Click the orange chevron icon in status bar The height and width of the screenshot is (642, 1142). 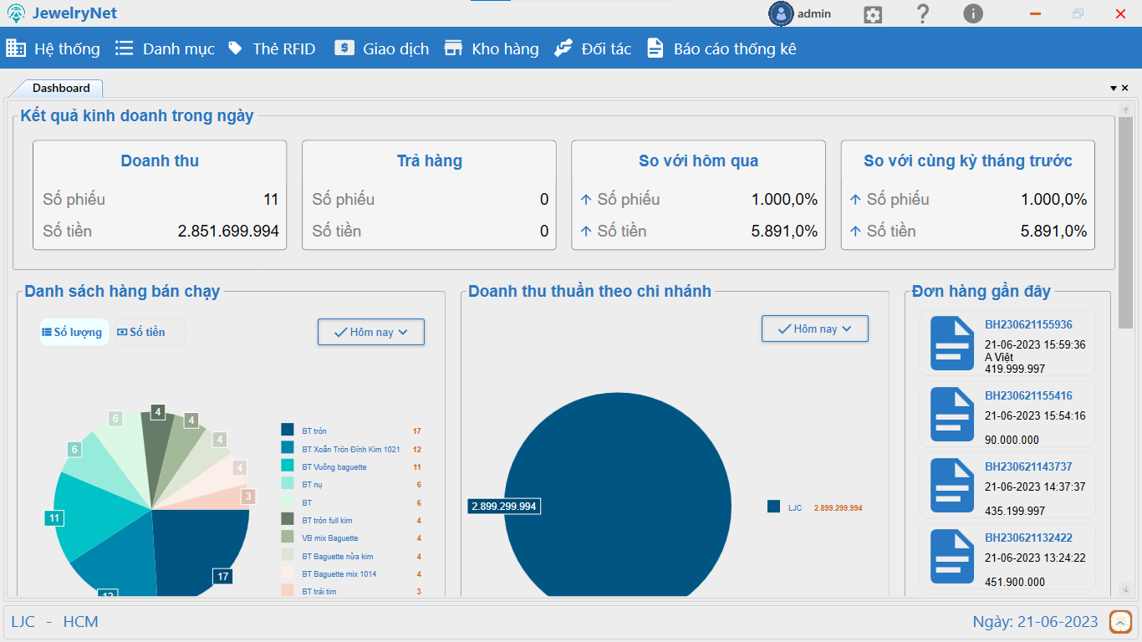pyautogui.click(x=1120, y=622)
